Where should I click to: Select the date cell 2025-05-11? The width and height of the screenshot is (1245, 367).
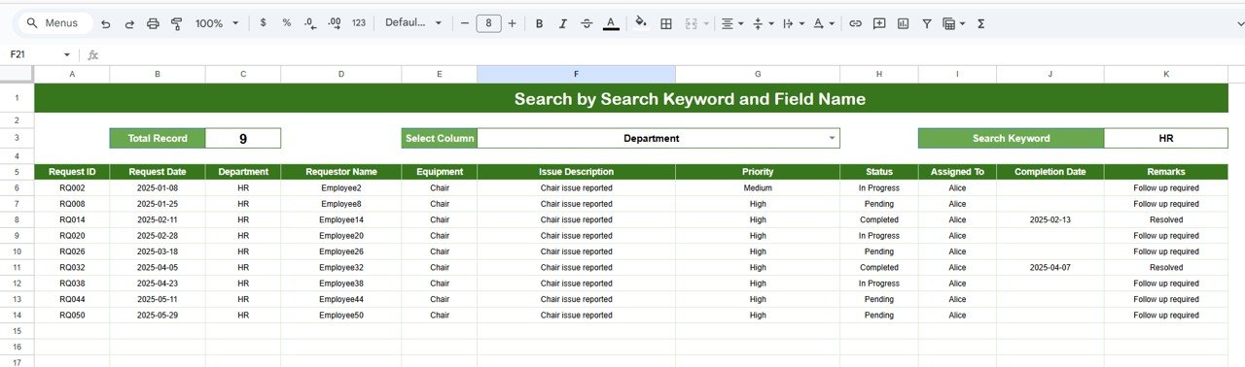pos(158,300)
